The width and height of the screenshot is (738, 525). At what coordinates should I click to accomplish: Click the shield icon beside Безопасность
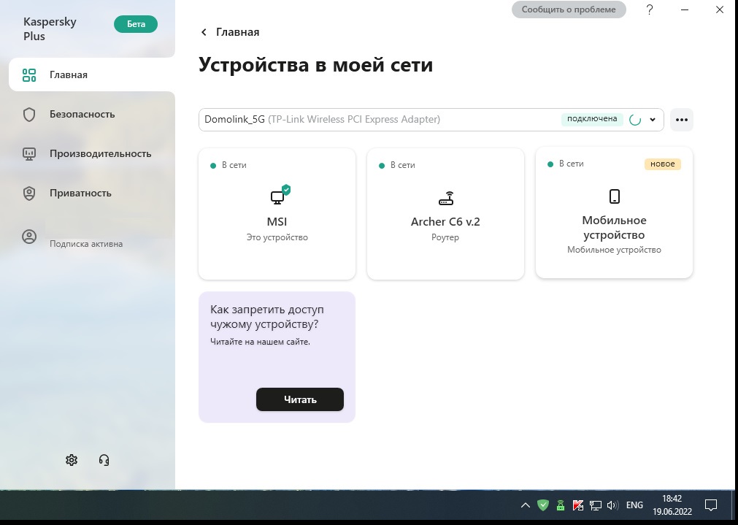point(29,115)
